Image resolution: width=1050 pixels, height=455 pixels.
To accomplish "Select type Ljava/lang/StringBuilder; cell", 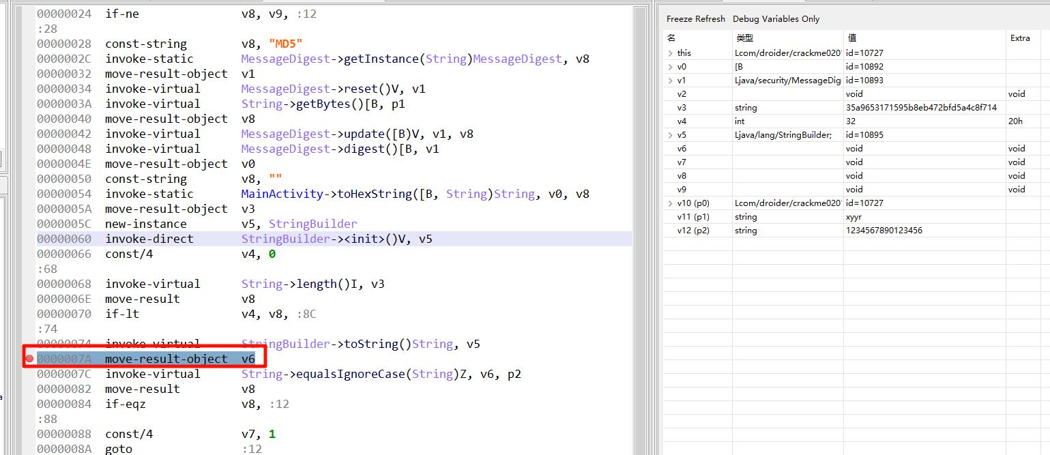I will point(788,134).
